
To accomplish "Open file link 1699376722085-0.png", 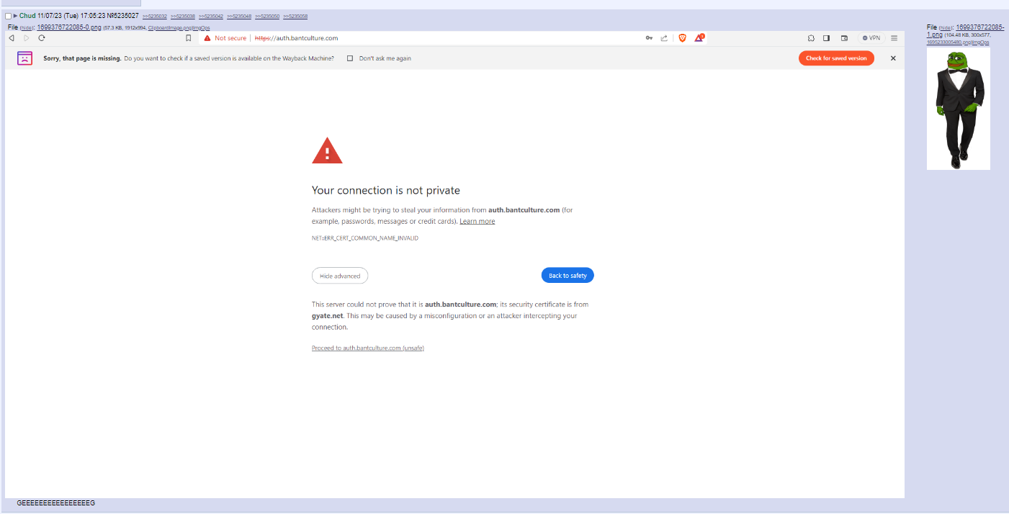I will (x=69, y=27).
